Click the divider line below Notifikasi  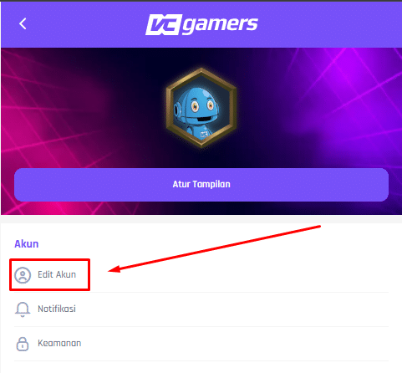pyautogui.click(x=201, y=326)
